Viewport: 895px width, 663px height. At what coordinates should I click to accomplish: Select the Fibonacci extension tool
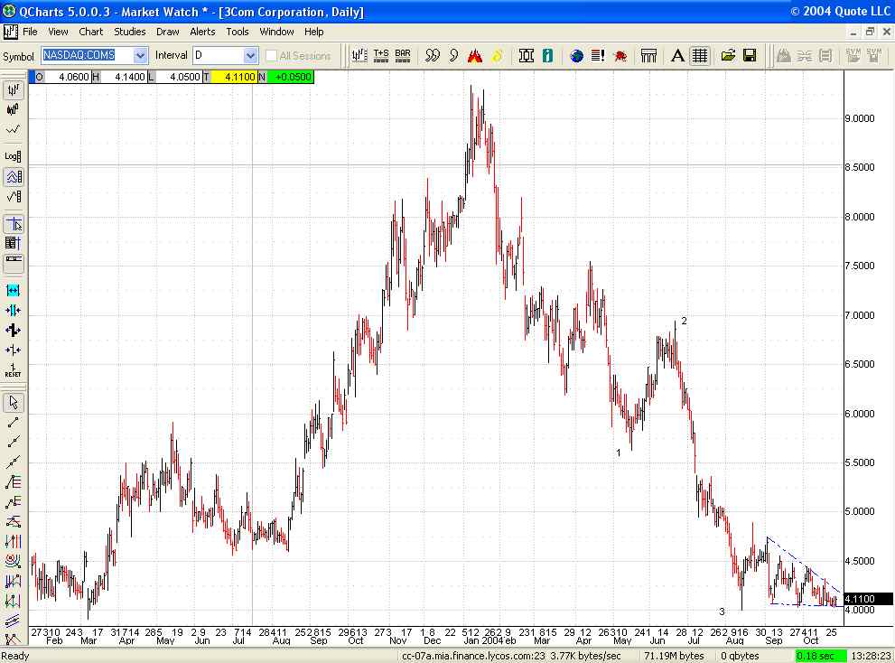(13, 502)
